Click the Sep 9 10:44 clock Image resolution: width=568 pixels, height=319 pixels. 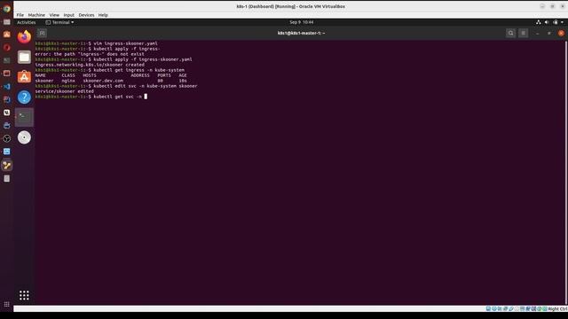click(302, 22)
